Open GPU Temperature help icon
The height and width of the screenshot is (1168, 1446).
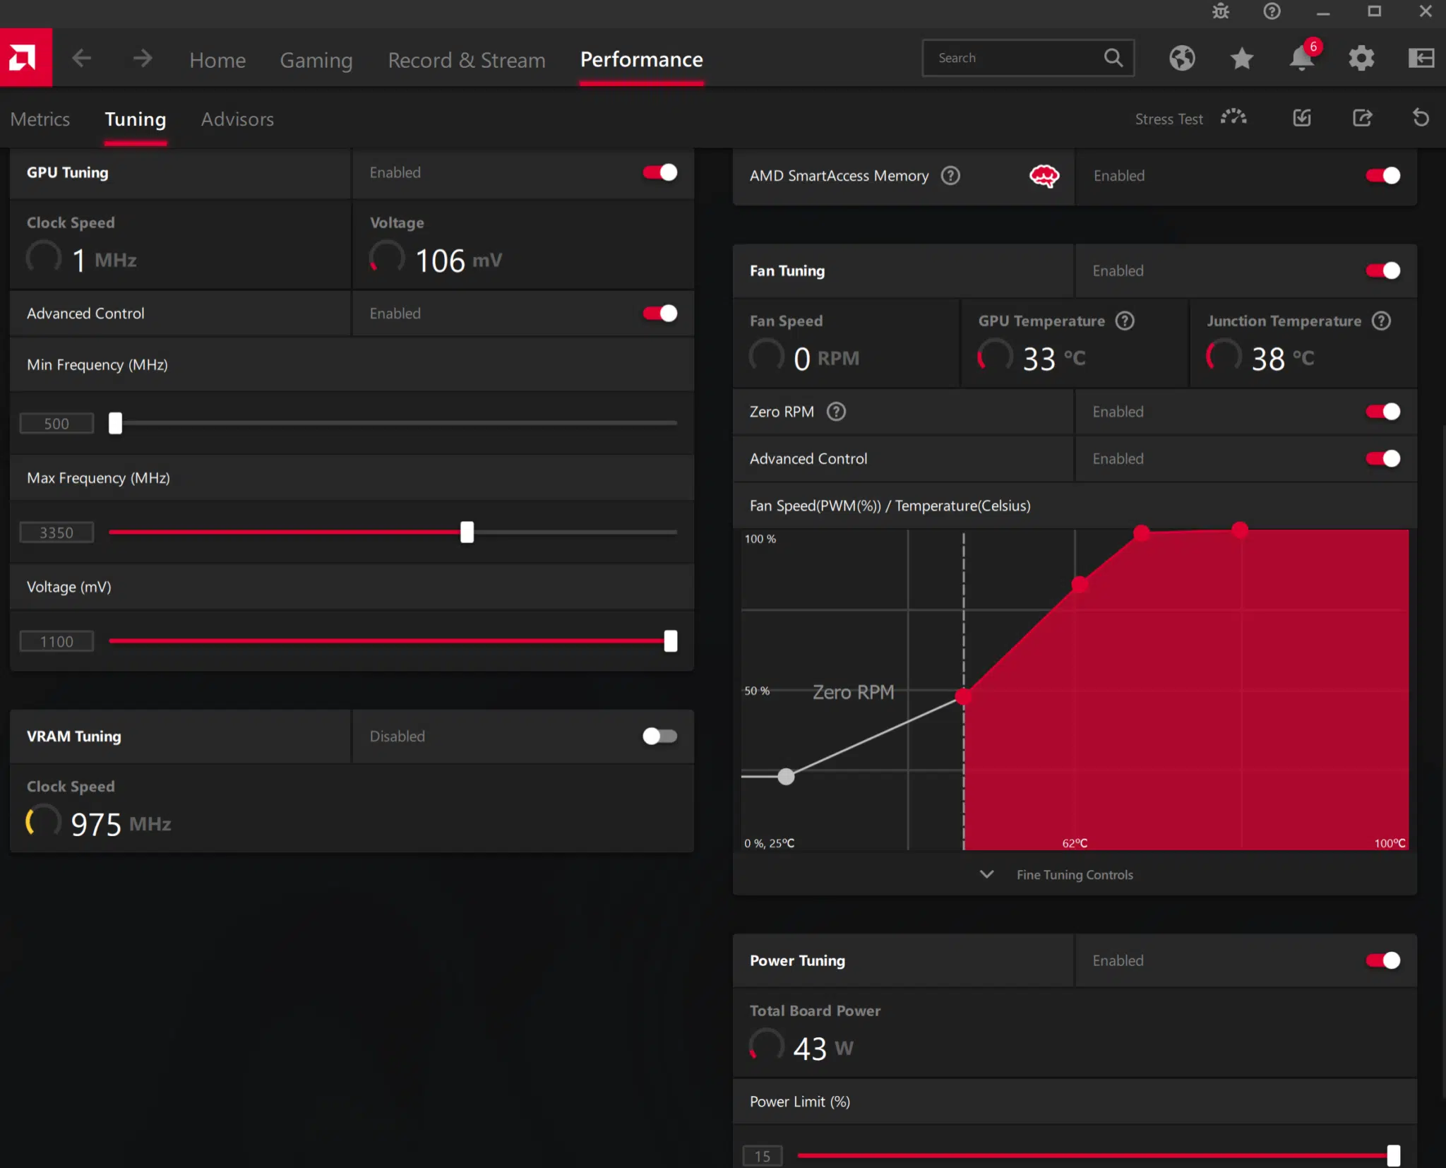point(1124,321)
